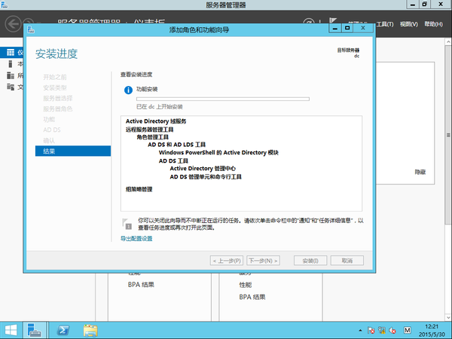
Task: Click the dashboard vertical scrollbar
Action: click(x=448, y=135)
